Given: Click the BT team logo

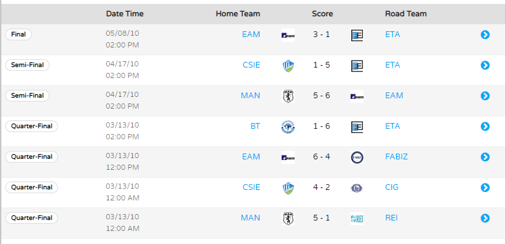Looking at the screenshot, I should [x=288, y=127].
